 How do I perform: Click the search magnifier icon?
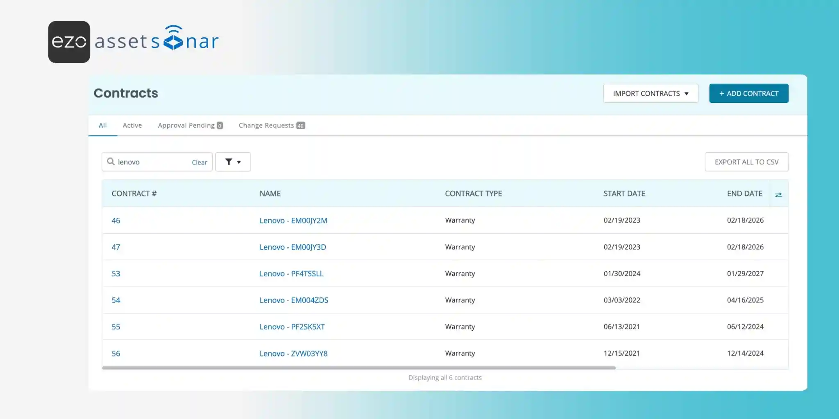point(111,162)
